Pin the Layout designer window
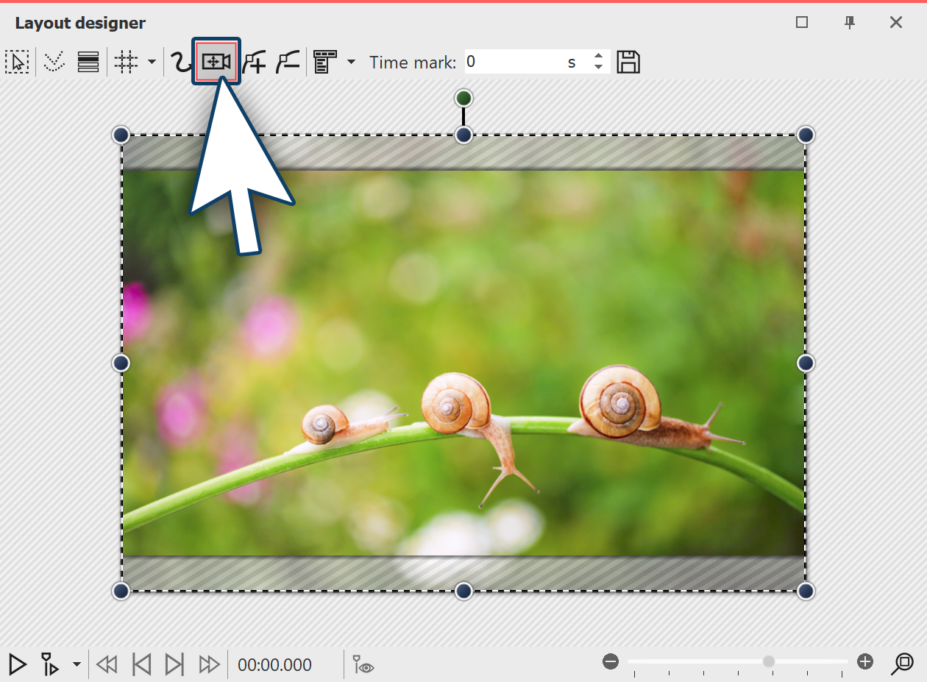The width and height of the screenshot is (927, 682). [x=849, y=23]
